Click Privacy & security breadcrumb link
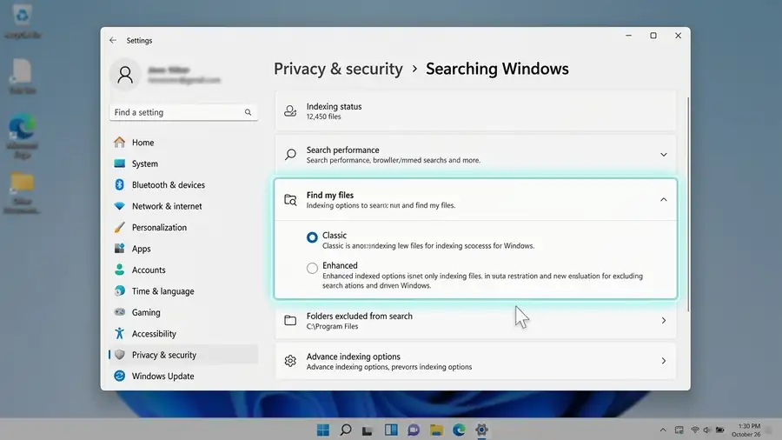Viewport: 782px width, 440px height. click(338, 69)
